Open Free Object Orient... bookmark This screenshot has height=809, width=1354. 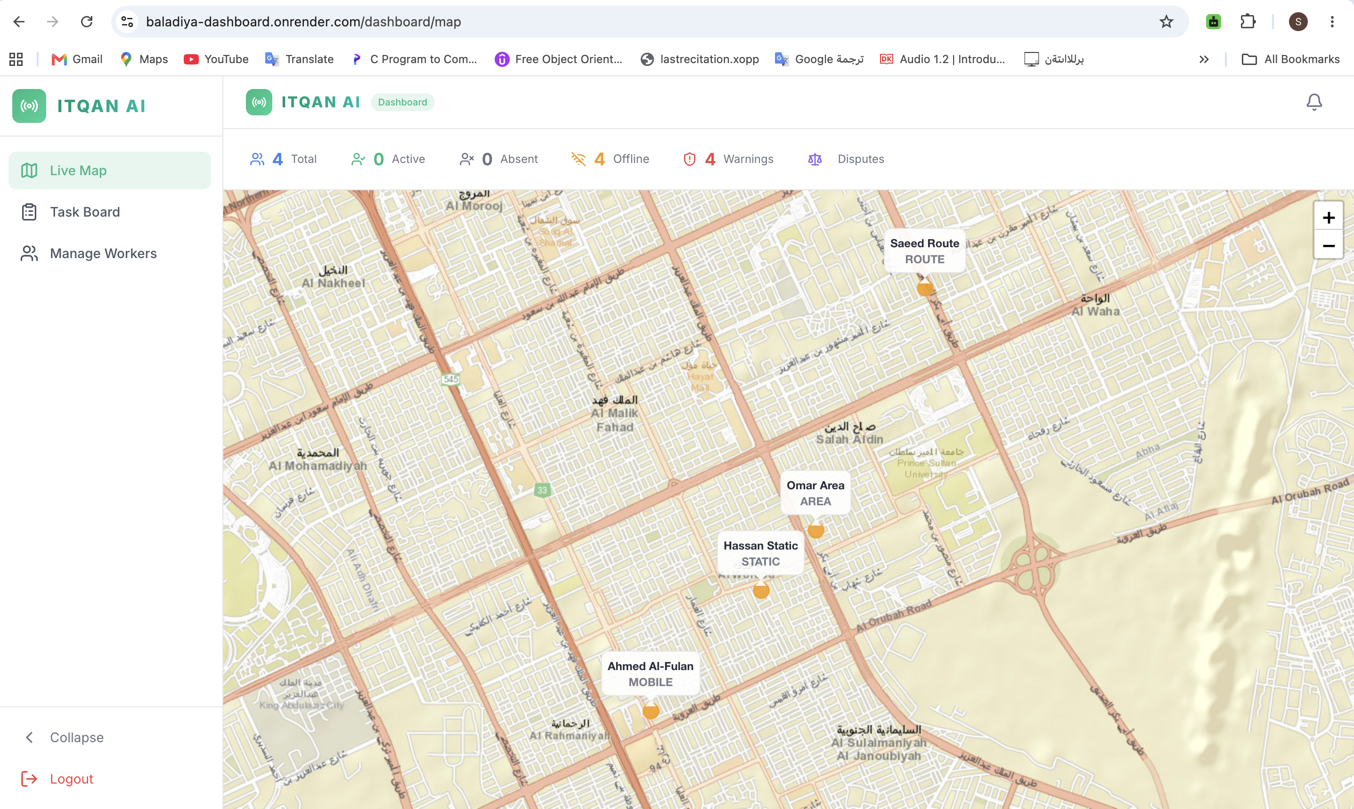pos(558,59)
